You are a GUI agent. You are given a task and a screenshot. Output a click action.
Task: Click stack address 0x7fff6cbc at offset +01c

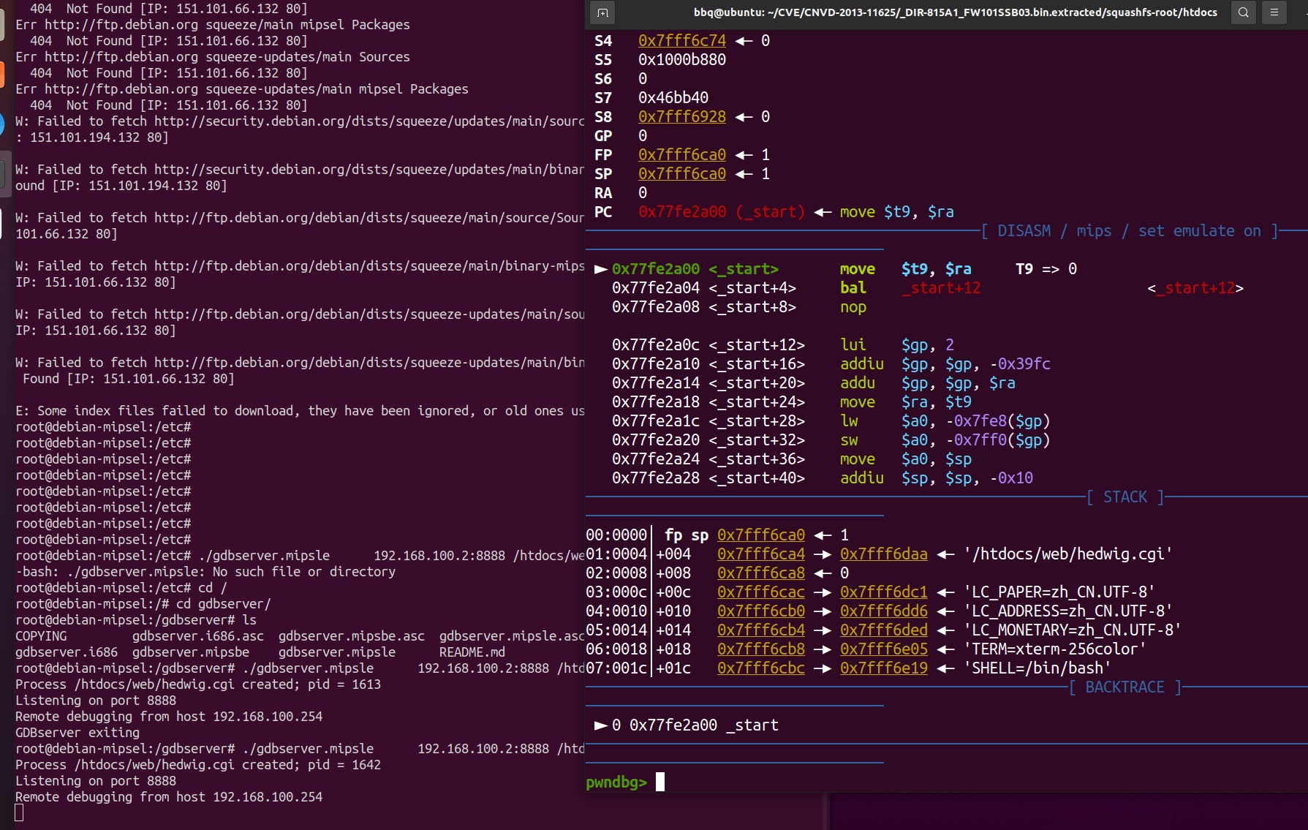(x=761, y=668)
